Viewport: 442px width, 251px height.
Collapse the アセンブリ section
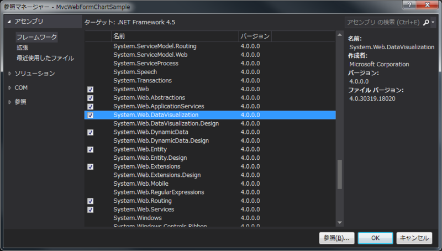pyautogui.click(x=9, y=22)
